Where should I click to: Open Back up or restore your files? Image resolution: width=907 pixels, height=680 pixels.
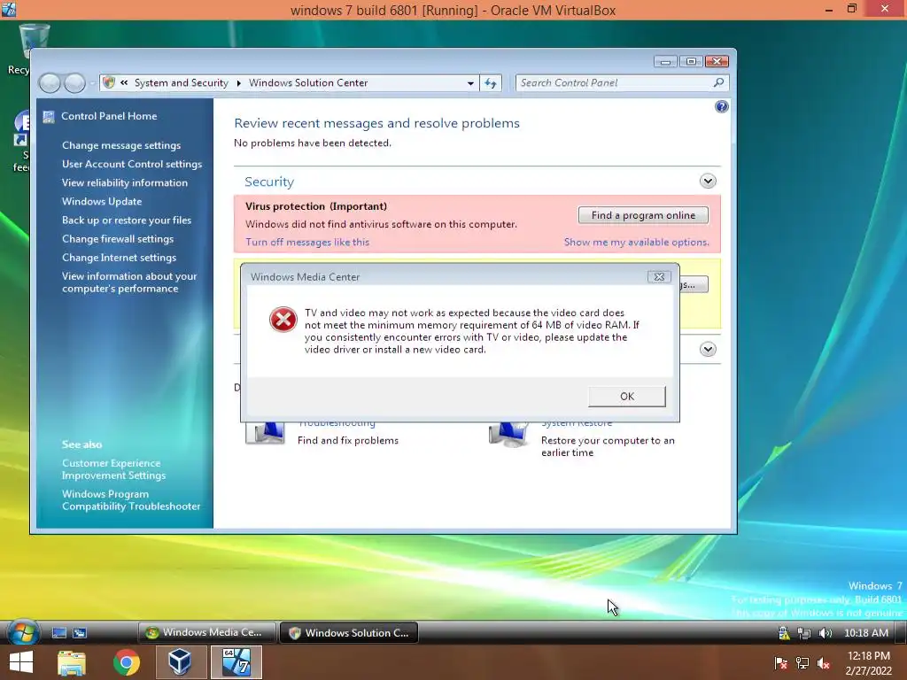click(x=127, y=220)
